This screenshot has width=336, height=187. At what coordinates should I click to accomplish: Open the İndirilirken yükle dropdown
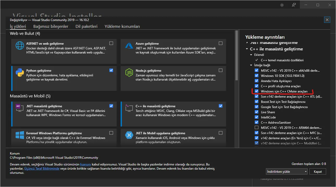(287, 171)
